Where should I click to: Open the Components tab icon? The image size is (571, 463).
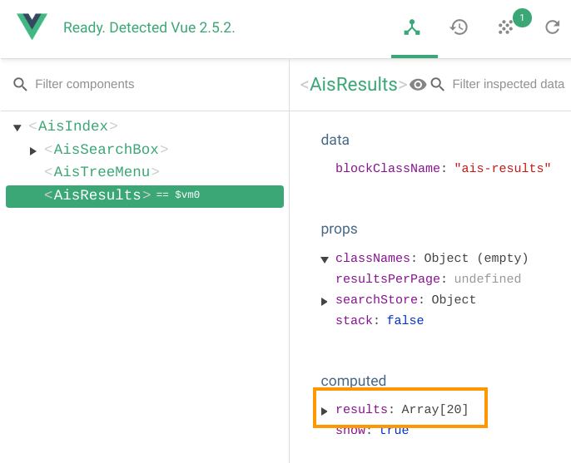[x=412, y=27]
